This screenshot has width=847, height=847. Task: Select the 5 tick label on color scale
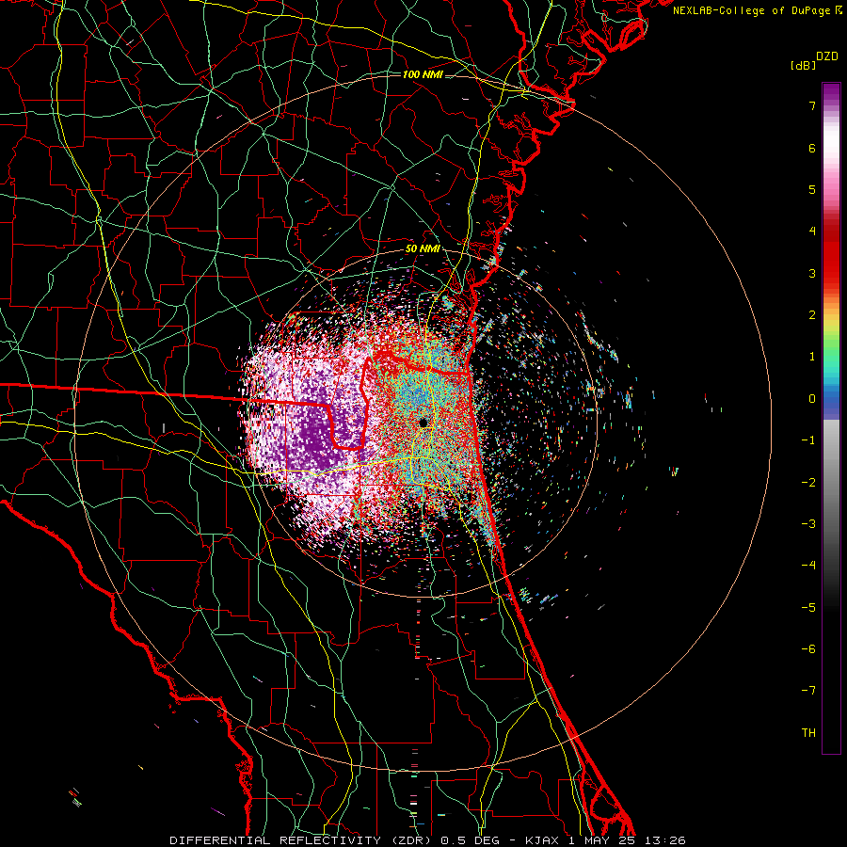click(812, 189)
